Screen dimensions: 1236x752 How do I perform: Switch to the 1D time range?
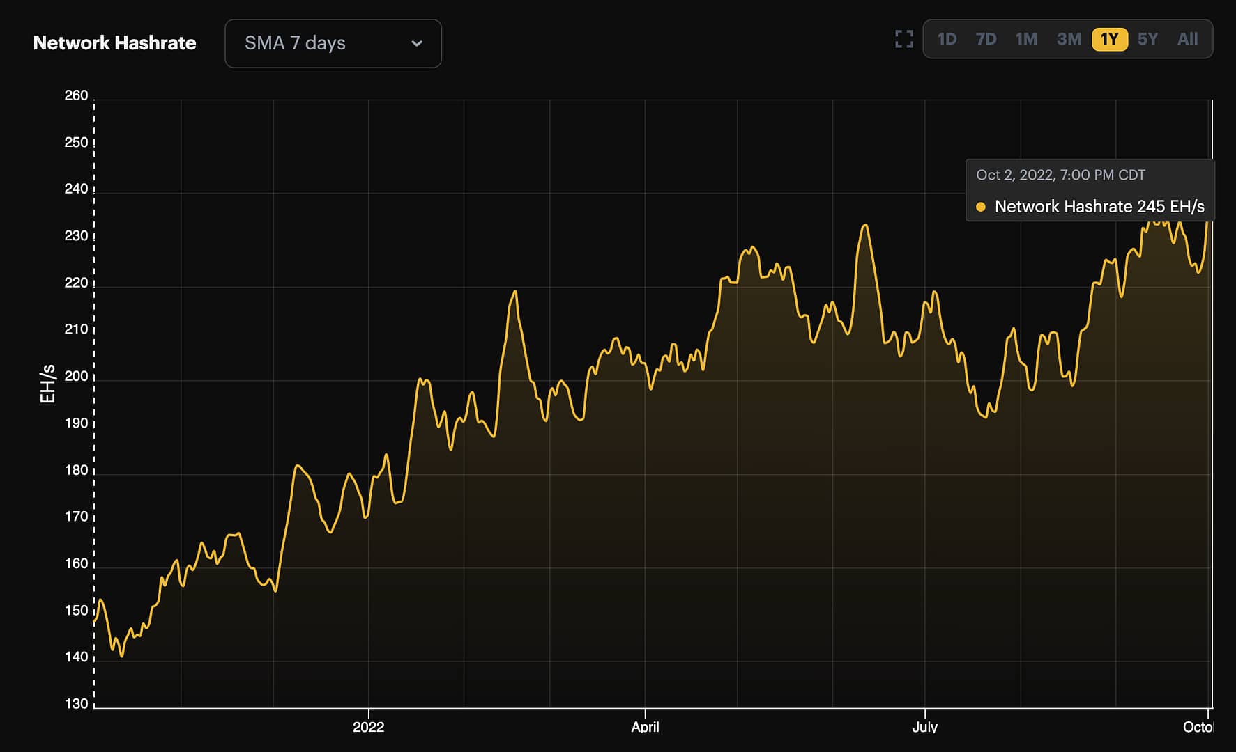[947, 39]
